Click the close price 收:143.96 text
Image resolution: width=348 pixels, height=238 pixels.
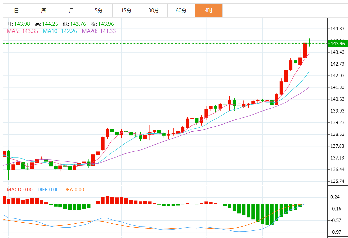[x=102, y=24]
